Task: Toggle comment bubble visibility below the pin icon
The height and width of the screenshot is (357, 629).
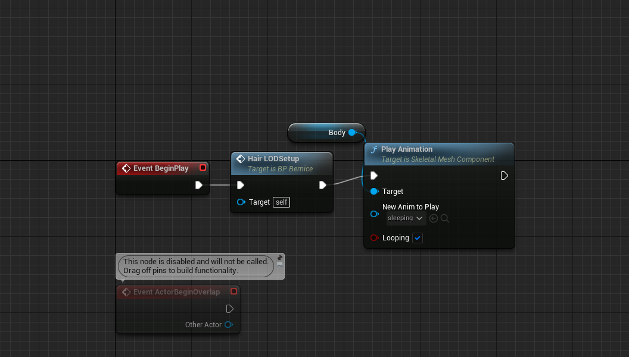Action: (280, 265)
